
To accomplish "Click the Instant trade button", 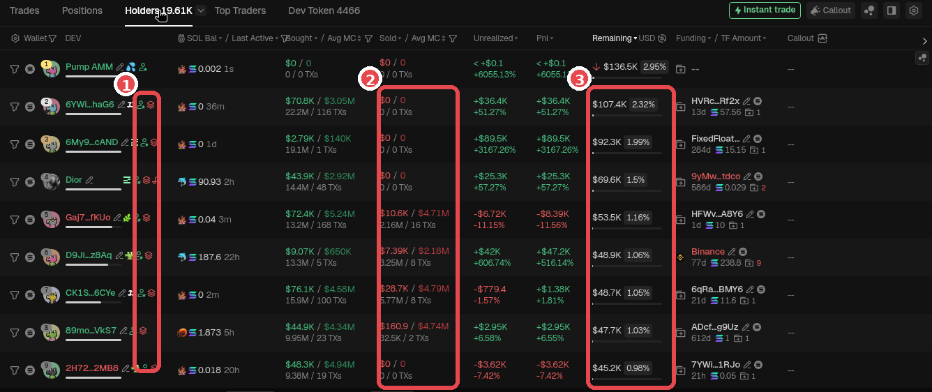I will point(765,10).
